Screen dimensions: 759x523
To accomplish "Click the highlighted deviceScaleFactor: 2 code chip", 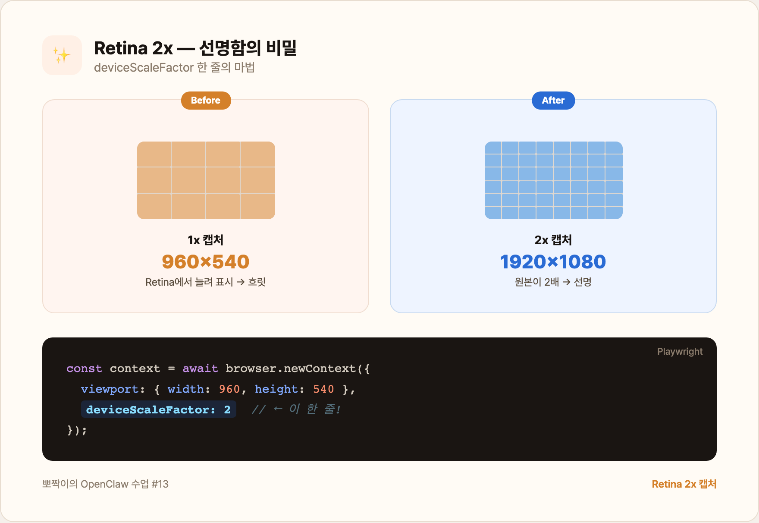I will 158,410.
